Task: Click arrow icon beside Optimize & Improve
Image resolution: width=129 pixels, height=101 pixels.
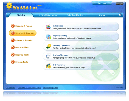Action: (13, 33)
